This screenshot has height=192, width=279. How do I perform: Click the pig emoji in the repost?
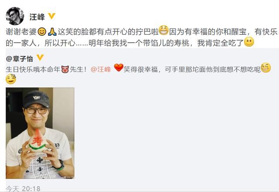[65, 69]
